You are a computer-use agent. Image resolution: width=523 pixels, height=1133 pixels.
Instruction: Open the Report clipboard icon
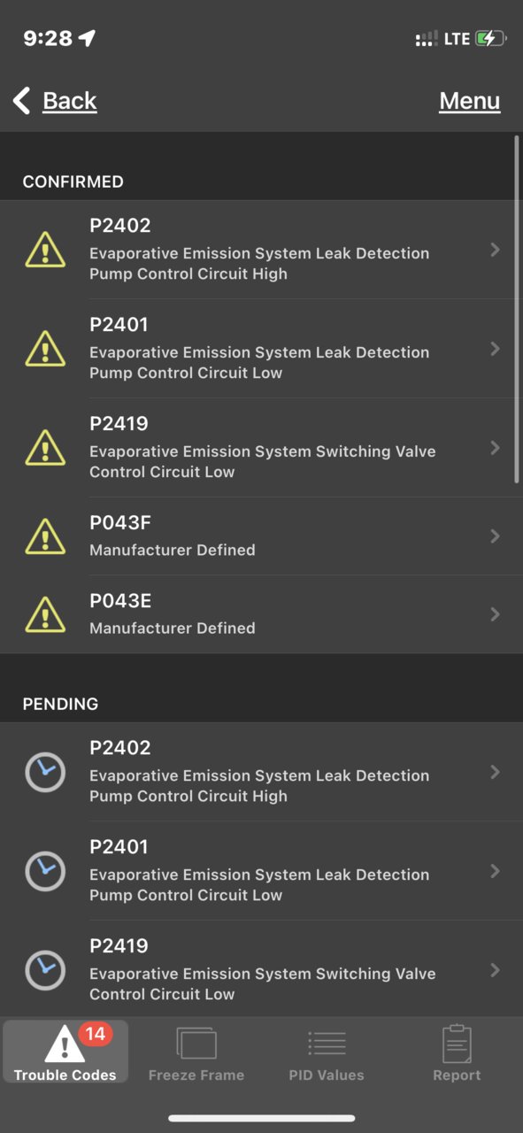click(x=457, y=1044)
